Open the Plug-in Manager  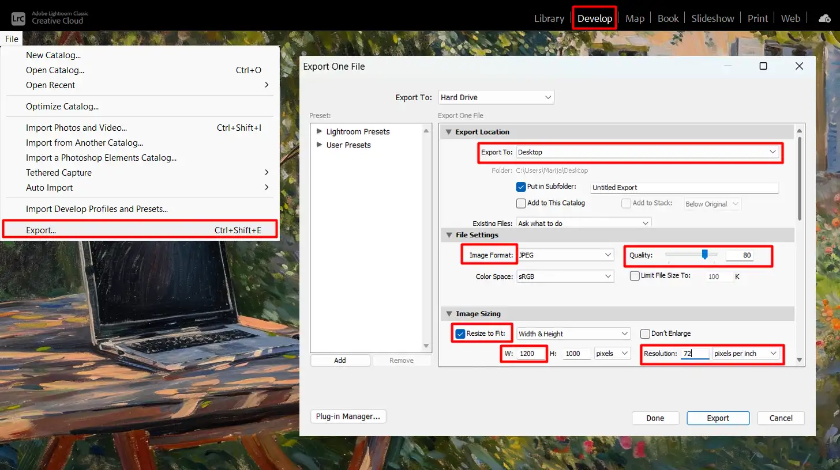coord(348,416)
